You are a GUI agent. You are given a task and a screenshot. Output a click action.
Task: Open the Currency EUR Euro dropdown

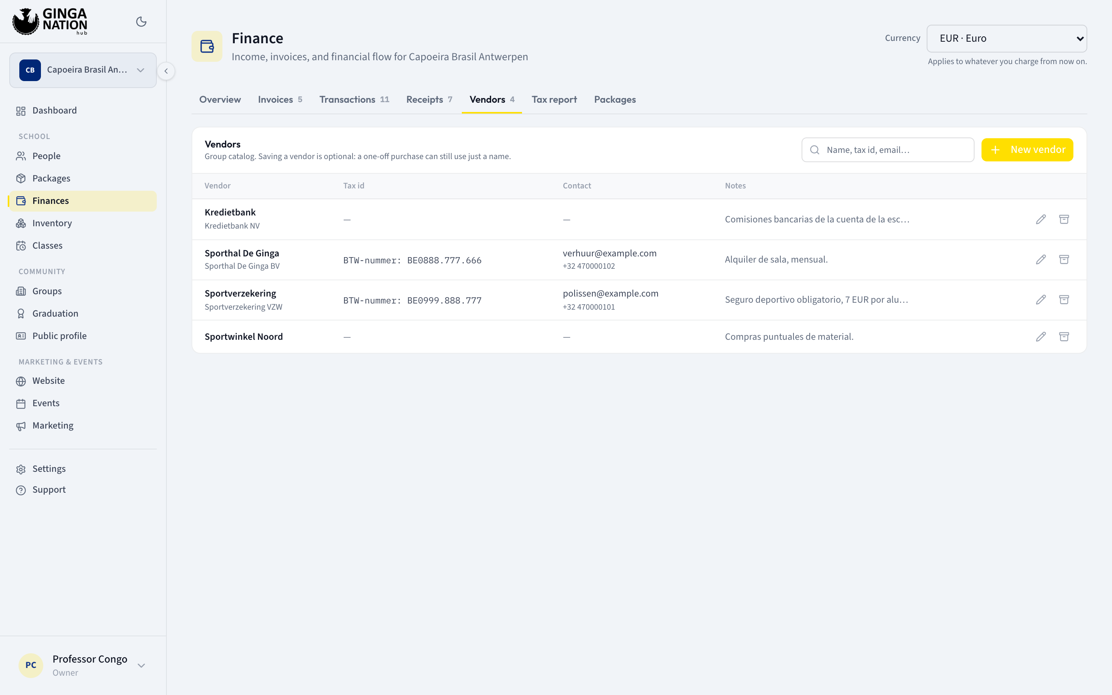[1006, 39]
